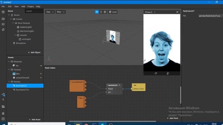Open the layout panel icon in left sidebar

coord(3,12)
